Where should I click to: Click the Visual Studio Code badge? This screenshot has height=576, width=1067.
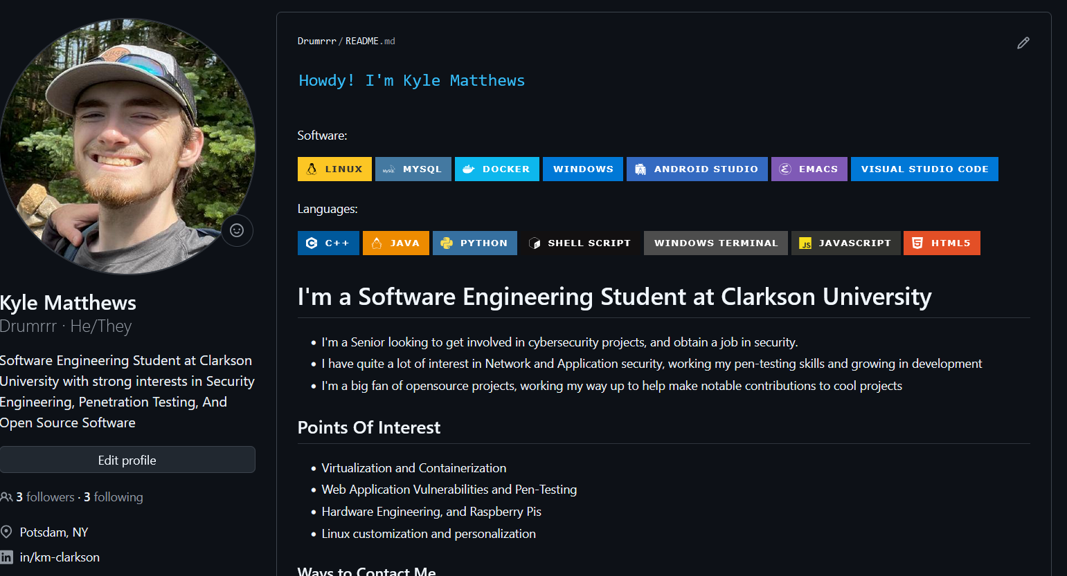(924, 169)
